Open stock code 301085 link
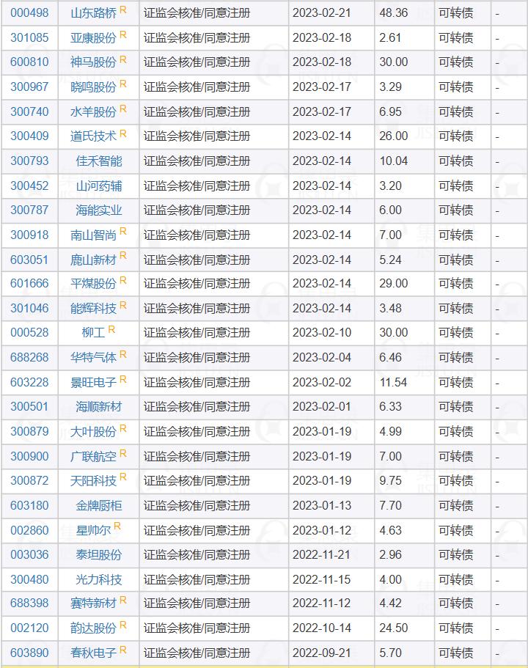Screen dimensions: 528x668 pos(29,37)
